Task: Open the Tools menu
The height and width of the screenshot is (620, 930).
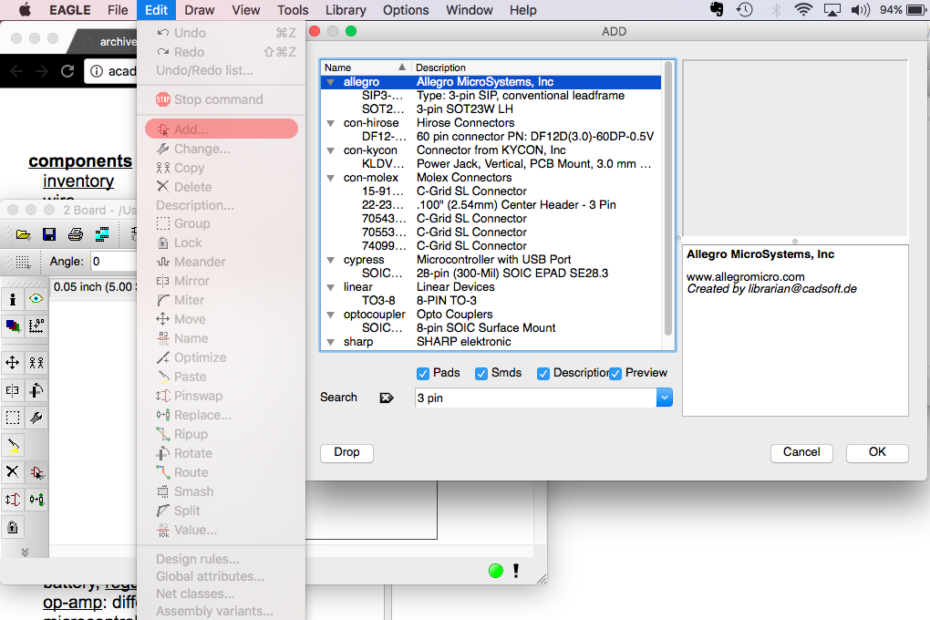Action: click(293, 10)
